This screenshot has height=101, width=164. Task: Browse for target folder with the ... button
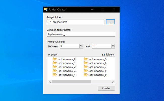click(x=110, y=22)
